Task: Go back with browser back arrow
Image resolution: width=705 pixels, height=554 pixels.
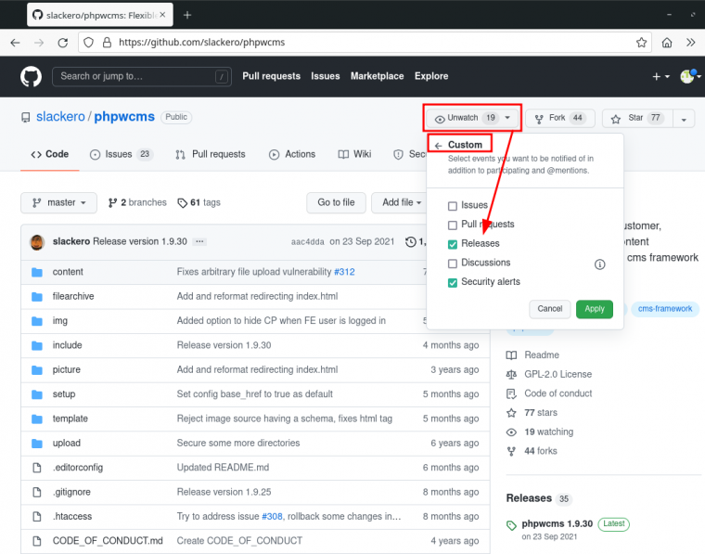Action: (x=15, y=43)
